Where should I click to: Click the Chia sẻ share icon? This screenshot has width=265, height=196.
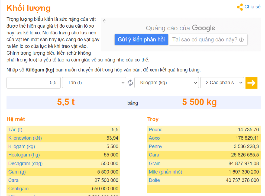tap(240, 7)
